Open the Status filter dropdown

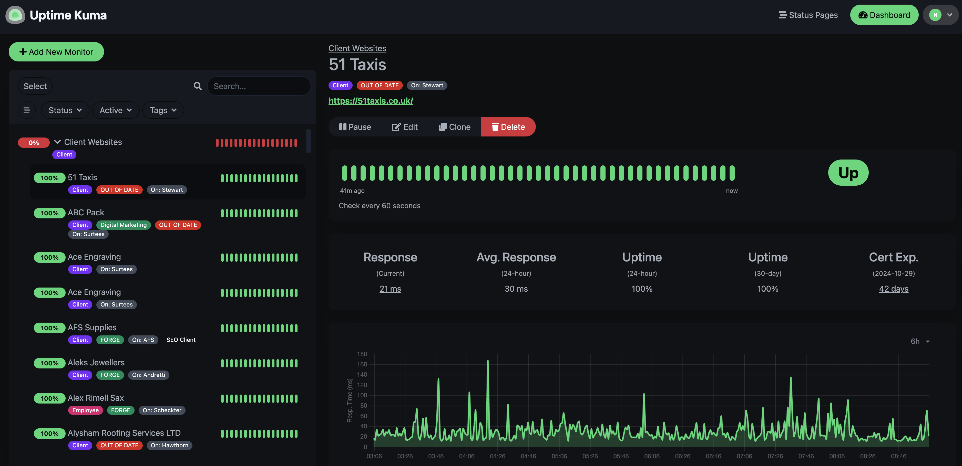[65, 110]
